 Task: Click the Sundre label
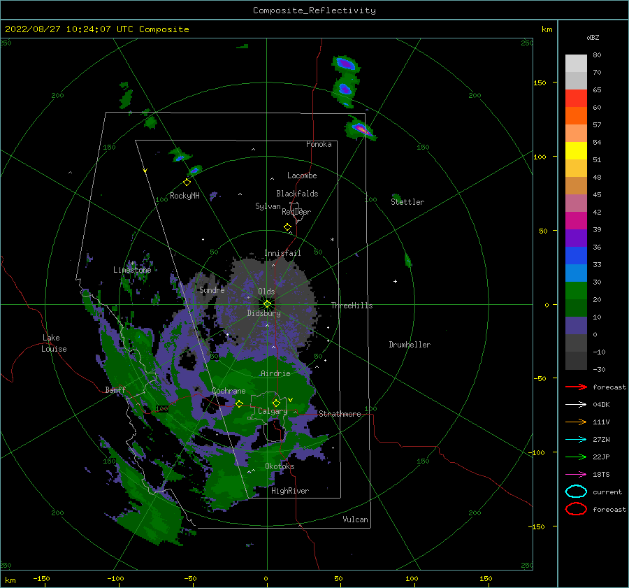(x=212, y=289)
